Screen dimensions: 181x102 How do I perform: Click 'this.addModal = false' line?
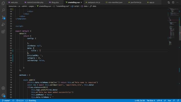pos(42,95)
